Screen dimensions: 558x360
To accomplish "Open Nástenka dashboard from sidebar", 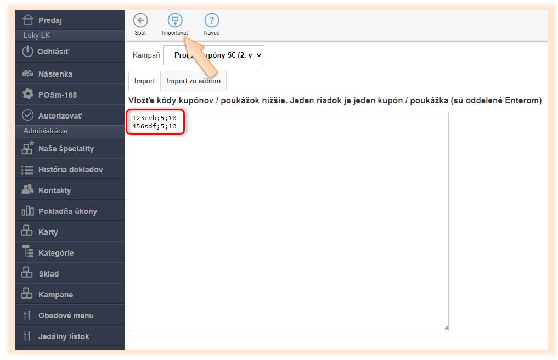I will click(x=55, y=74).
